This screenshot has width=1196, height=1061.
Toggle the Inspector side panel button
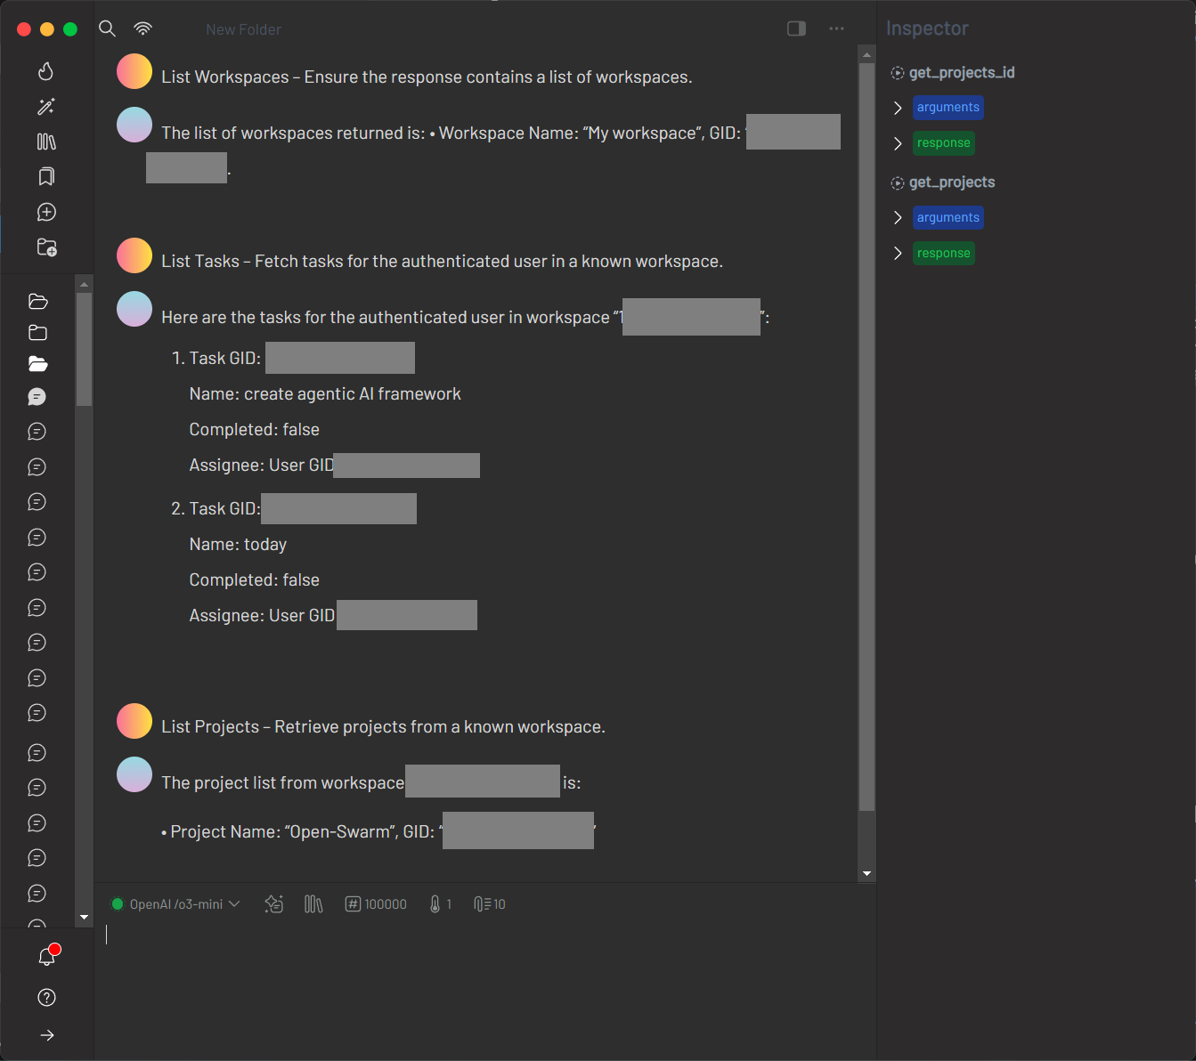click(x=796, y=28)
